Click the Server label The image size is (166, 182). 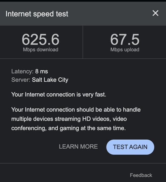pos(21,80)
